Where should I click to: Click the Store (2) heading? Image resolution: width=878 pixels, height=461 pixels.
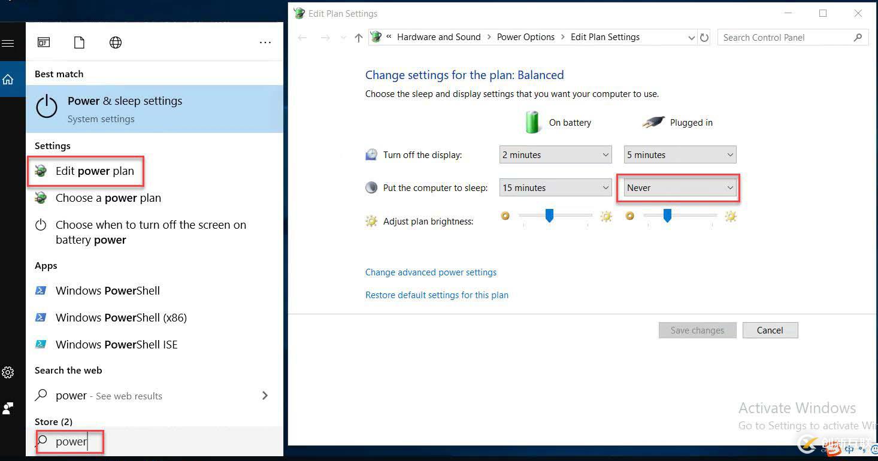pyautogui.click(x=53, y=421)
